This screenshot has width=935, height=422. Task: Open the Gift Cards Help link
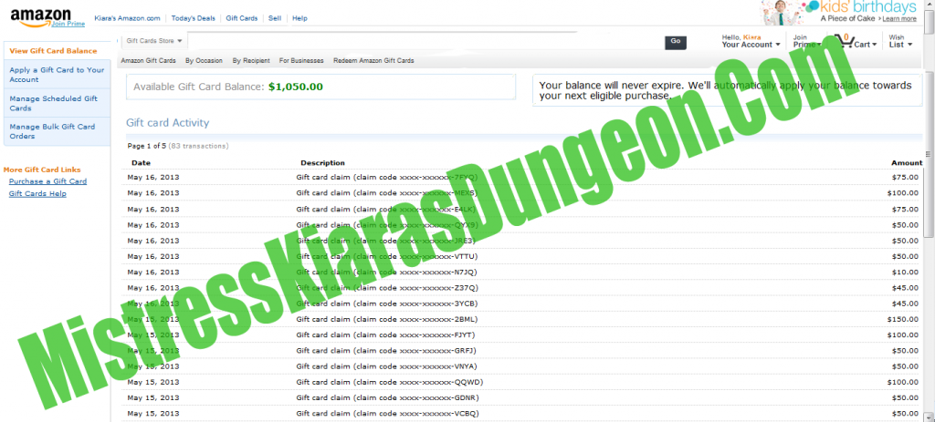pos(37,194)
